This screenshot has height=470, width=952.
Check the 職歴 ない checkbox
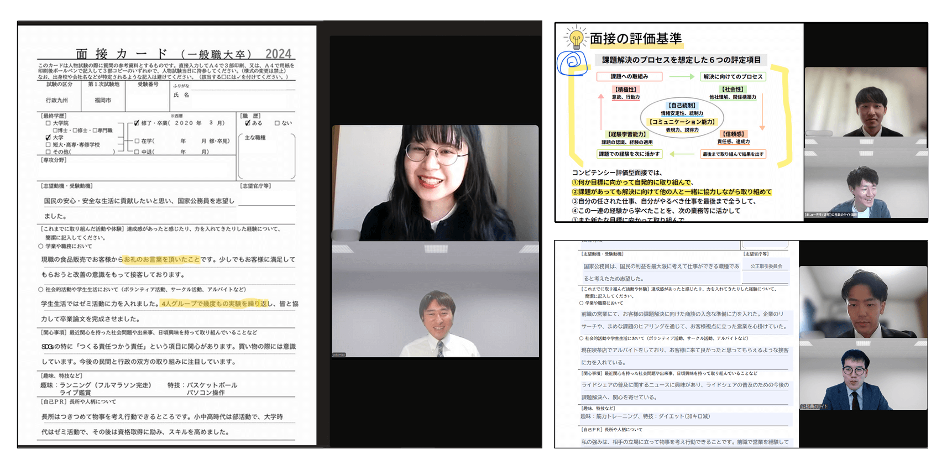tap(277, 123)
